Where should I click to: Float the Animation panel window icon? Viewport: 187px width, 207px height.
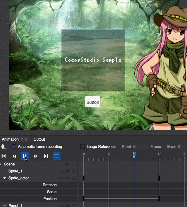click(22, 139)
